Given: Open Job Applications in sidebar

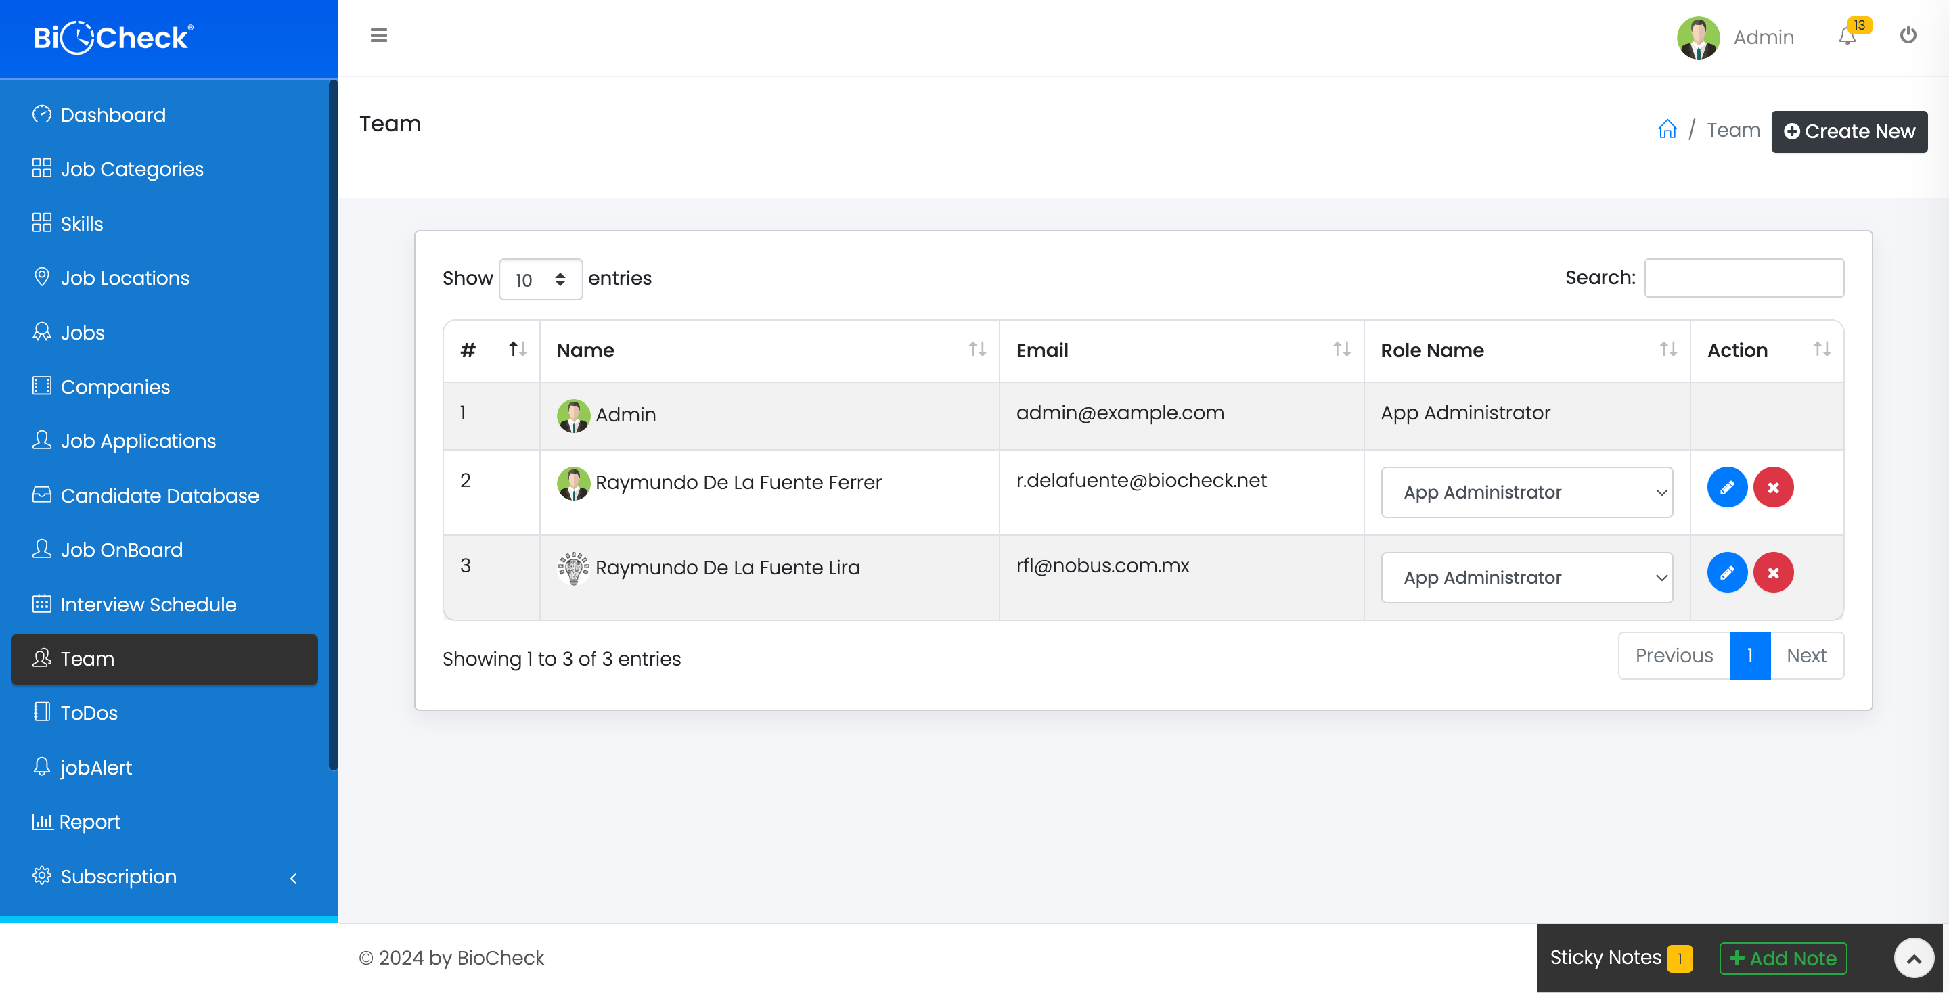Looking at the screenshot, I should click(164, 441).
